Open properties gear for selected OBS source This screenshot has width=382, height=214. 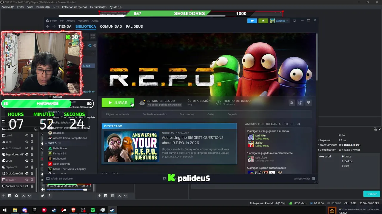[16, 196]
